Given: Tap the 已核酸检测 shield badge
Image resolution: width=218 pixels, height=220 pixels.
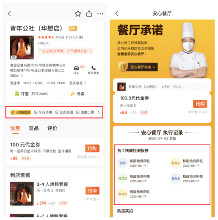Looking at the screenshot, I should tap(21, 112).
